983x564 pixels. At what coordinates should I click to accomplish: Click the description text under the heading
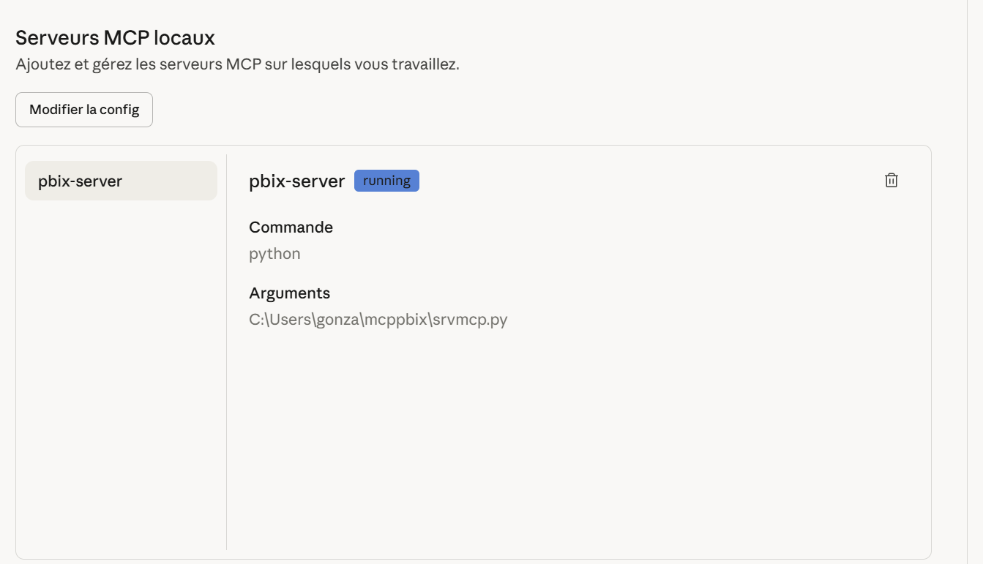pyautogui.click(x=237, y=64)
